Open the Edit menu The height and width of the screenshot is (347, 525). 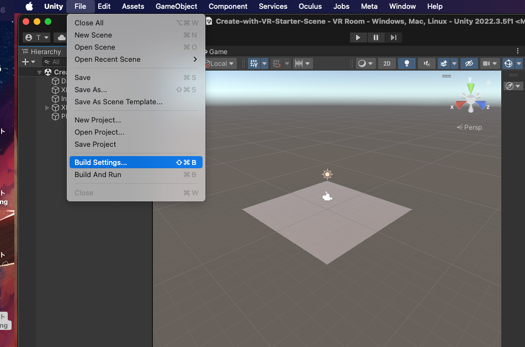coord(104,7)
